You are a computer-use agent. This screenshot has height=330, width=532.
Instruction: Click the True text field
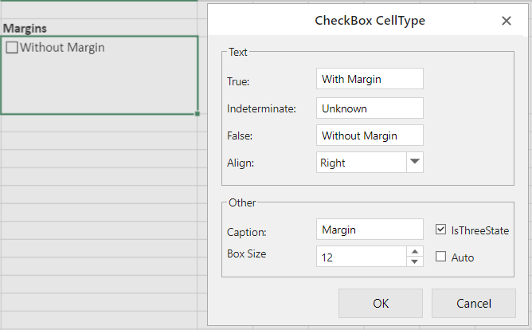(x=370, y=78)
